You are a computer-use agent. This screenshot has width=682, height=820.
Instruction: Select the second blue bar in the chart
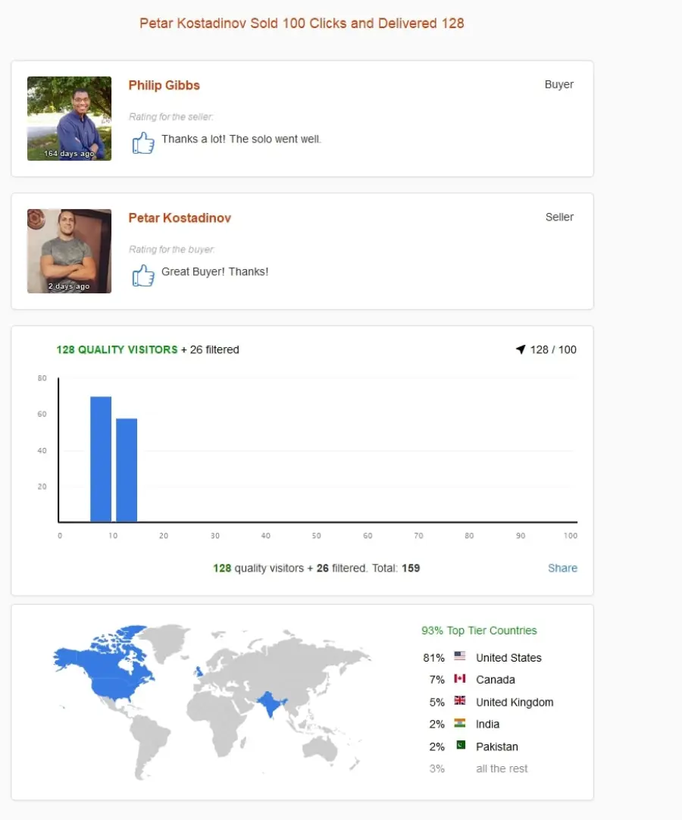tap(127, 470)
